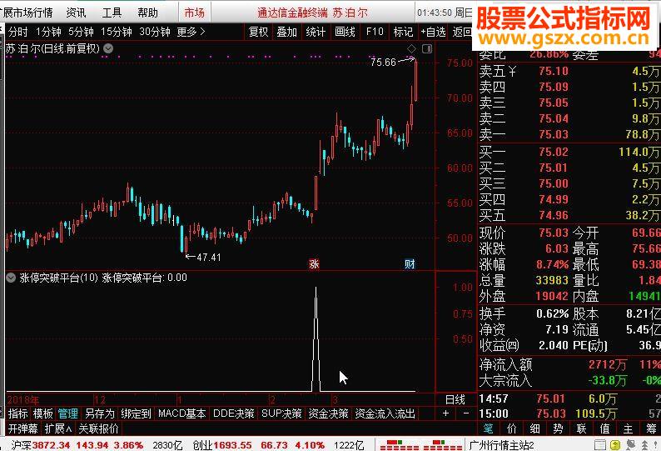
Task: Click the second red-green market breadth indicator
Action: 442,444
